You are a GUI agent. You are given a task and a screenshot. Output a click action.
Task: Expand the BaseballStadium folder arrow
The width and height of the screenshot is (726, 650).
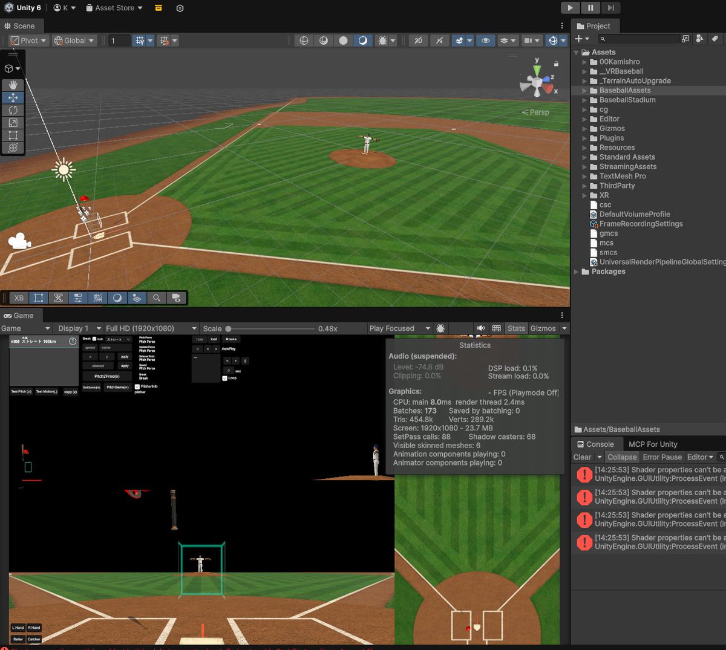pos(585,100)
